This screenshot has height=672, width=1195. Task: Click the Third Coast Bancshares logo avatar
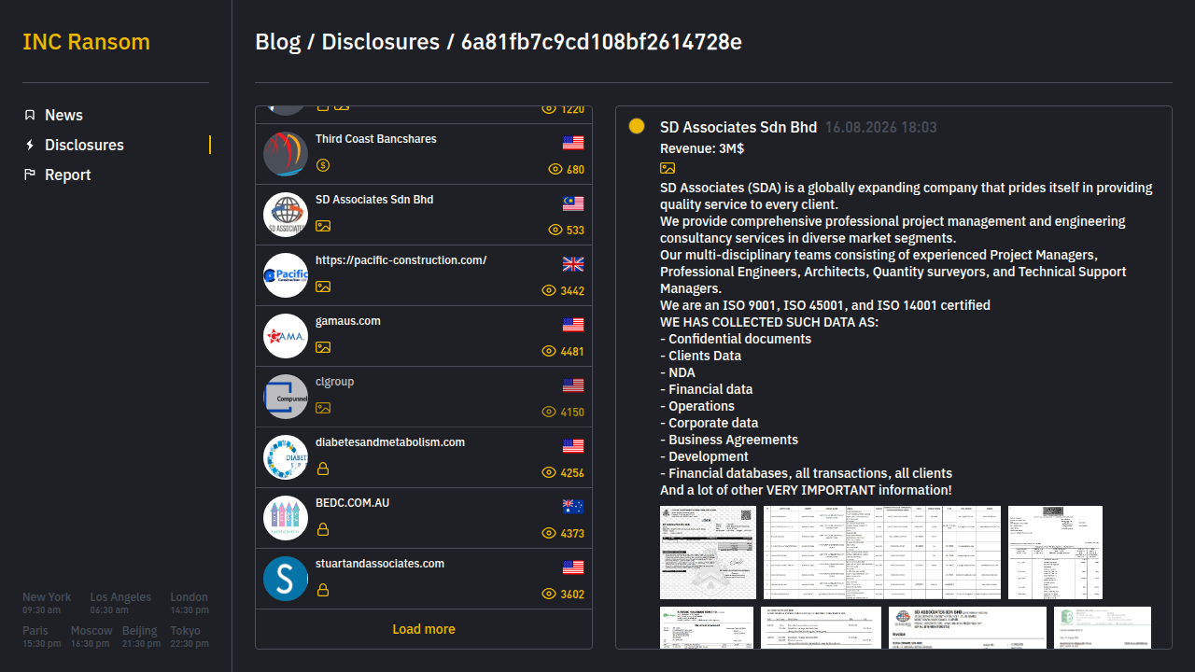point(286,154)
